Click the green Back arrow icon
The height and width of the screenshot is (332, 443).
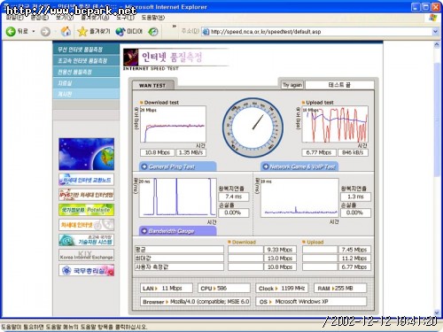11,31
